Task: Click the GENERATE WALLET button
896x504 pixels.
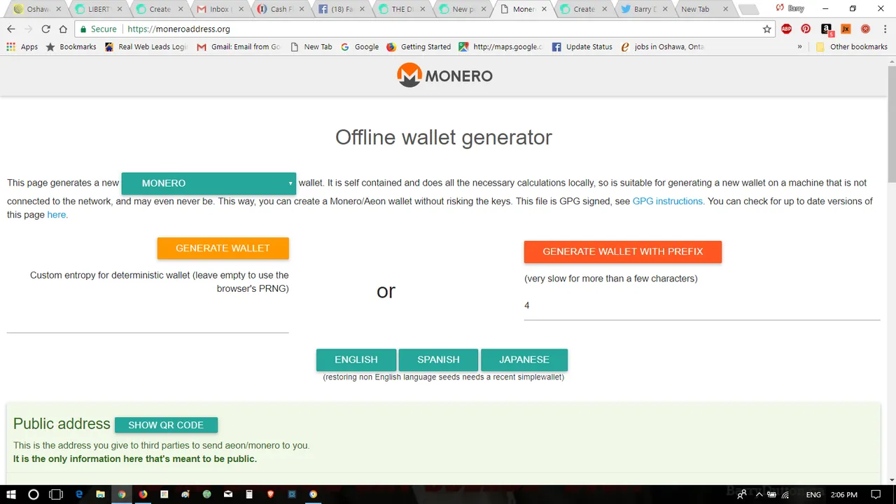Action: tap(223, 248)
